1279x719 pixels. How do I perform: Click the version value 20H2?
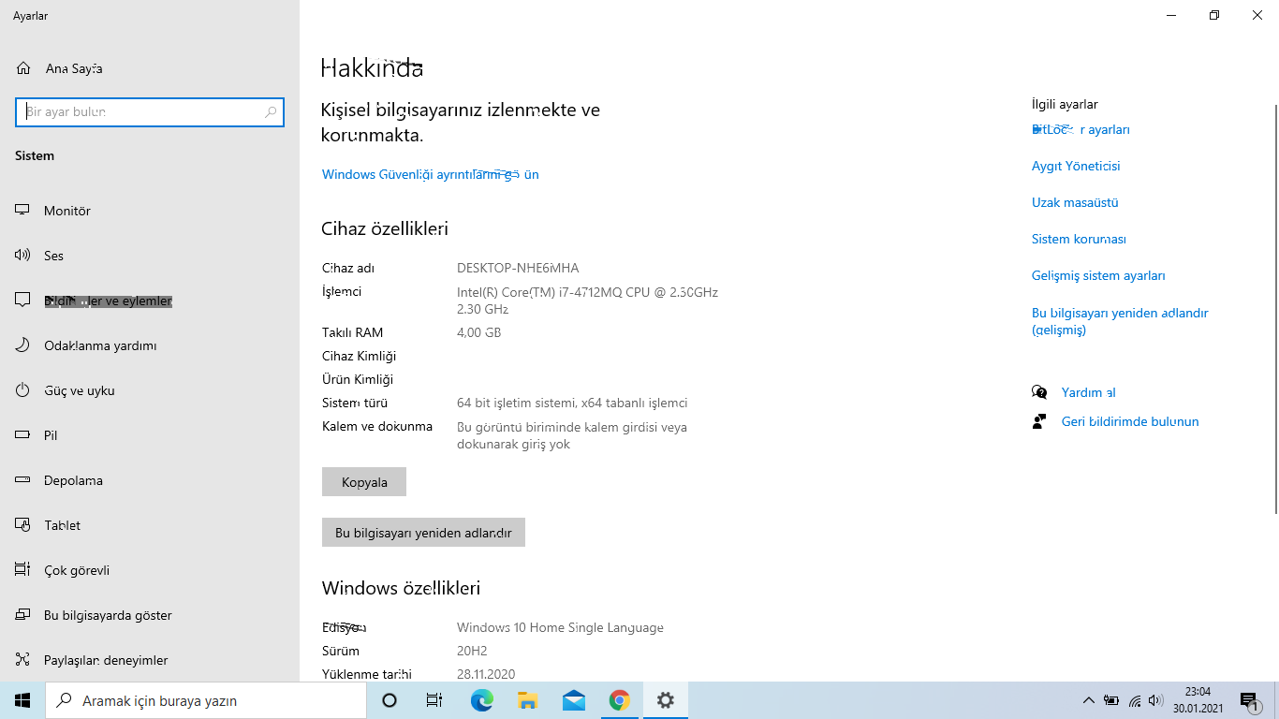(472, 651)
